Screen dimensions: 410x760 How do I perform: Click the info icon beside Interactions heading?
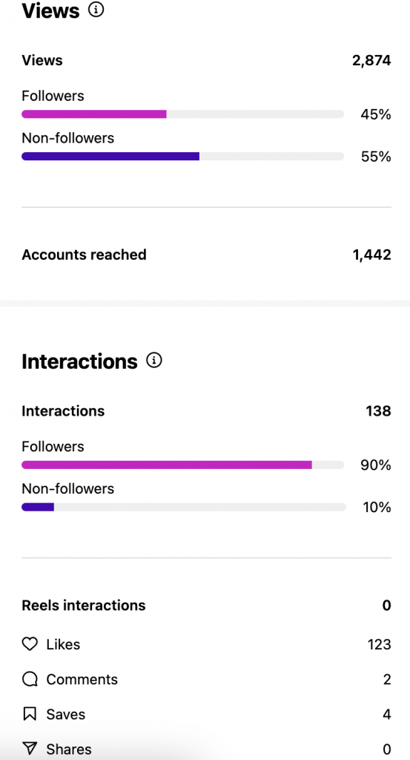tap(154, 360)
